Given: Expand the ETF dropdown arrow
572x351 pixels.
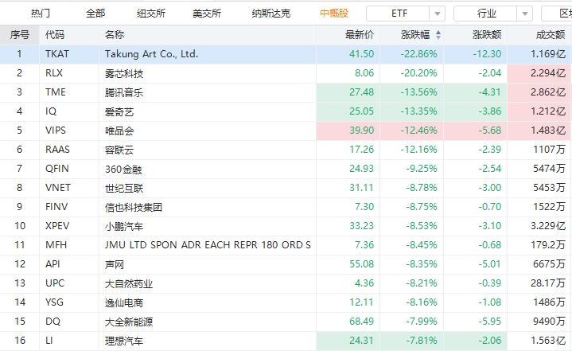Looking at the screenshot, I should (437, 14).
